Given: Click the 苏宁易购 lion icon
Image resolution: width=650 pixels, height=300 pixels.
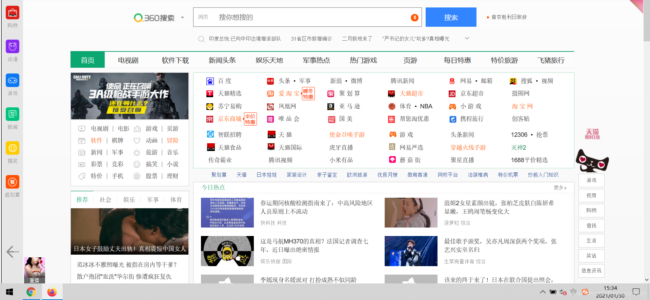Looking at the screenshot, I should click(210, 107).
